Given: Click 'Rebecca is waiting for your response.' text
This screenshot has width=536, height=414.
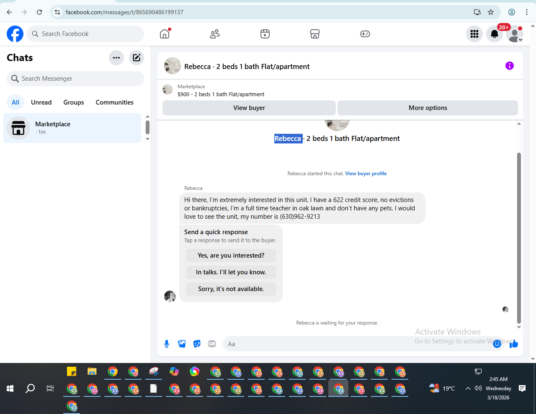Looking at the screenshot, I should click(x=337, y=323).
